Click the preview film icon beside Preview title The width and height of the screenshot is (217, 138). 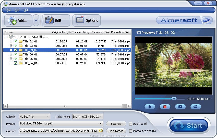(139, 32)
